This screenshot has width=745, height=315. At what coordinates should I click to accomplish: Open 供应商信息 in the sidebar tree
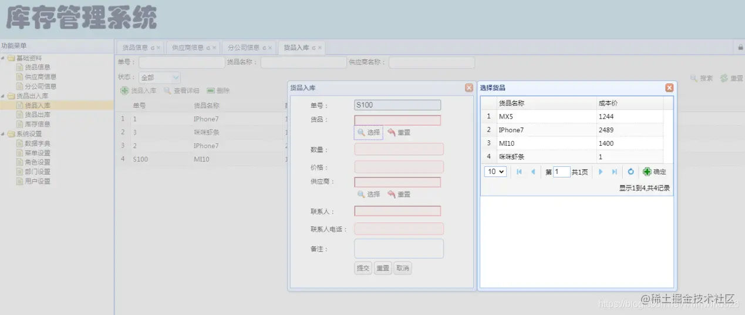(x=41, y=76)
